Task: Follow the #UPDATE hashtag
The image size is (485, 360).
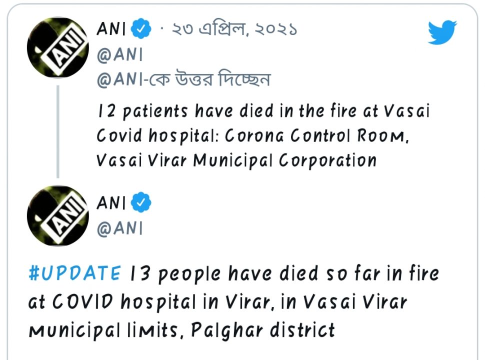Action: pyautogui.click(x=74, y=273)
